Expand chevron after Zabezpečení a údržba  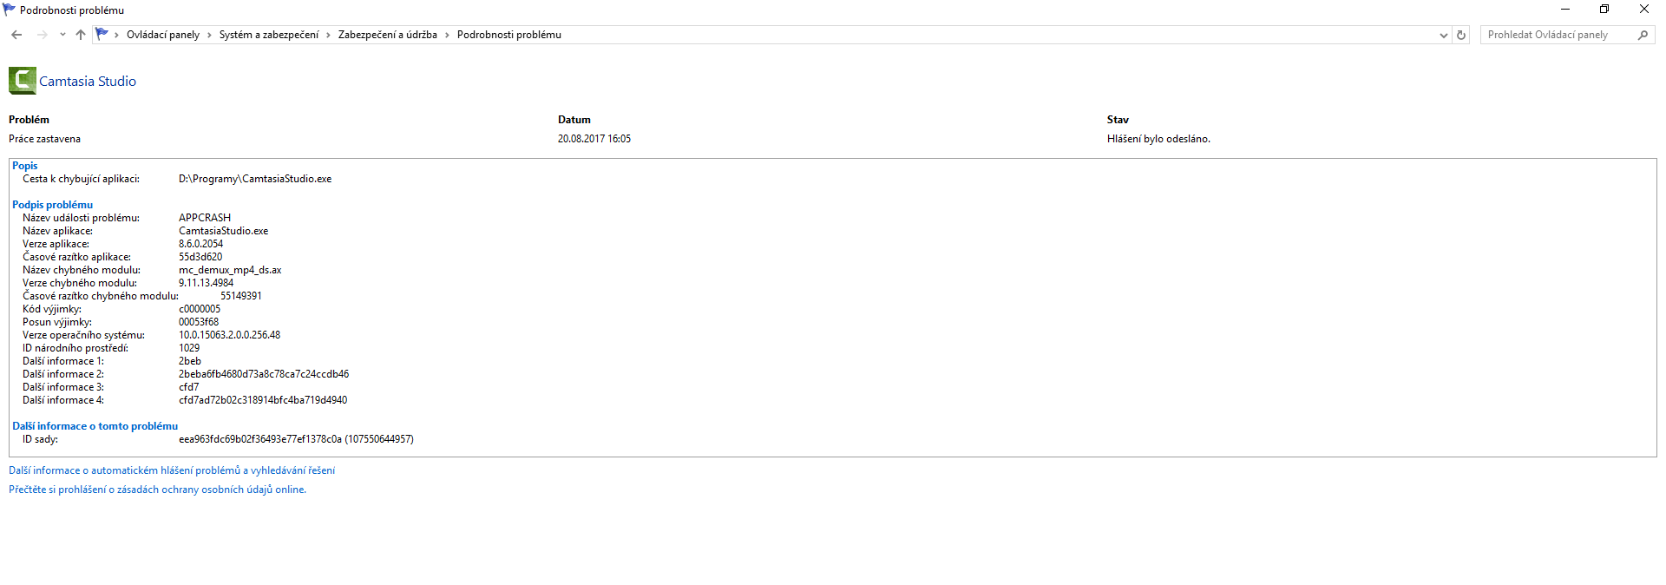447,35
